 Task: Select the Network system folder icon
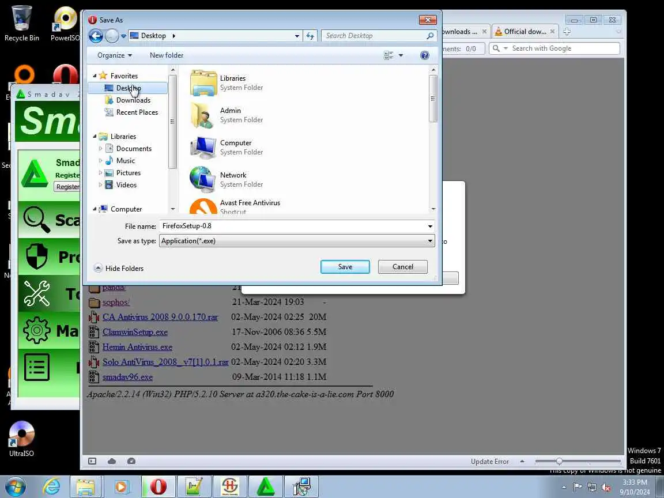click(202, 180)
